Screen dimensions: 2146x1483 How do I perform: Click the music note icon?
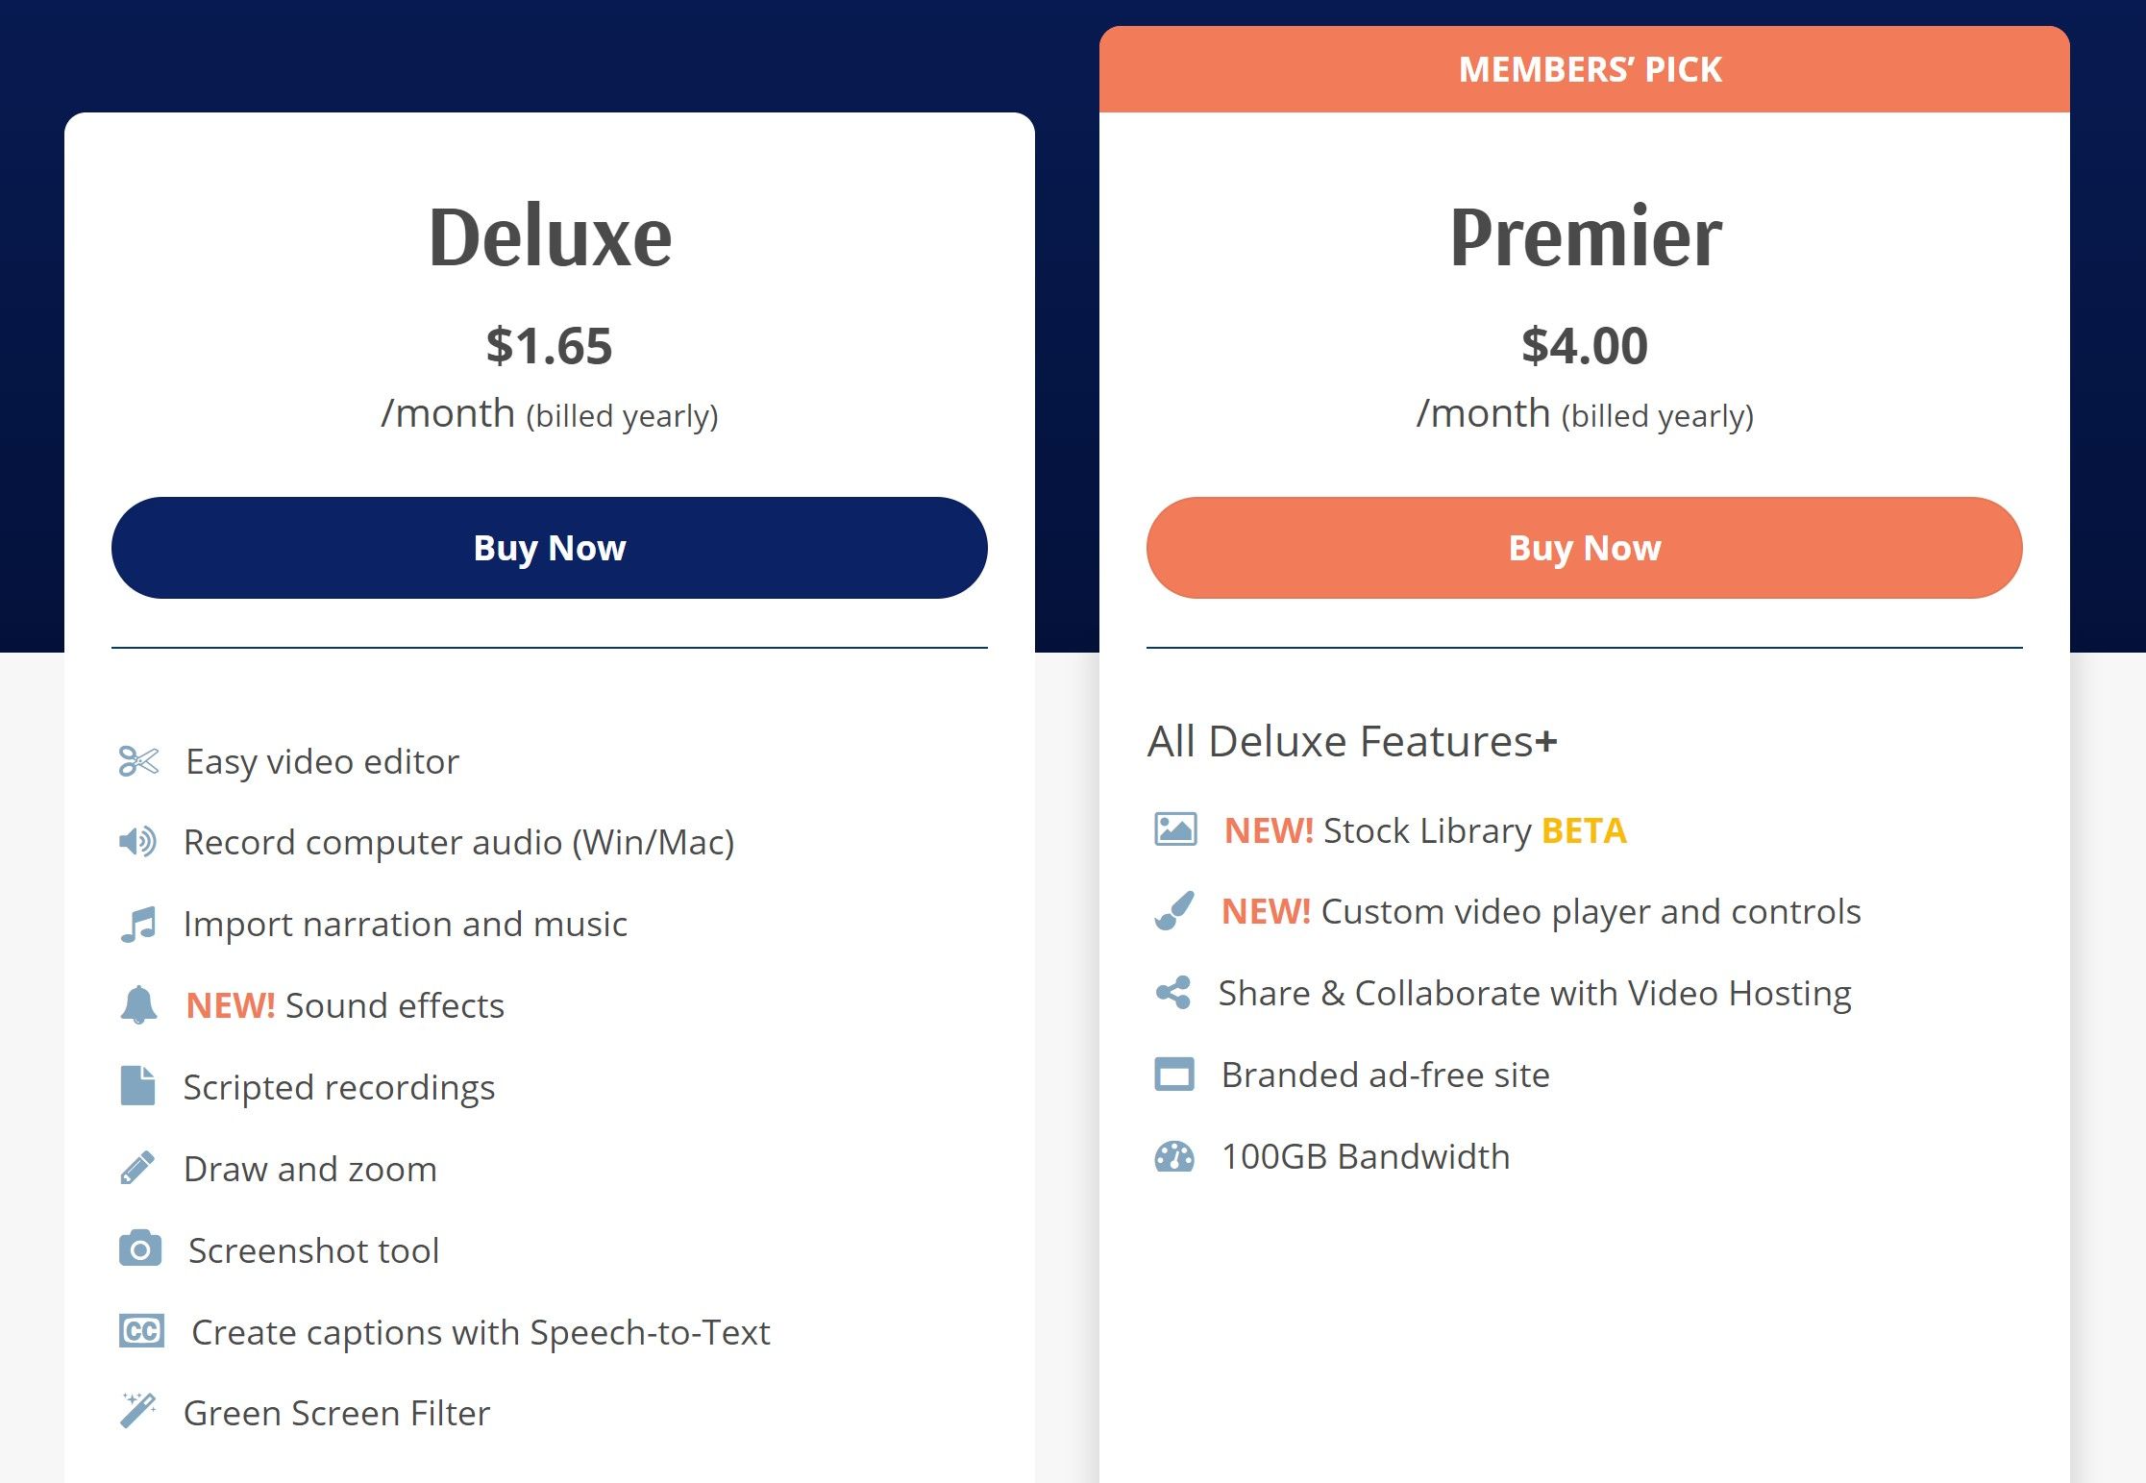(138, 924)
